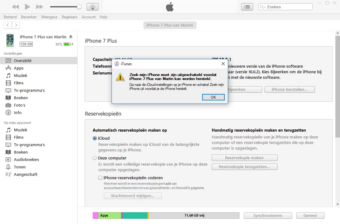340x224 pixels.
Task: Open the AirPlay output icon
Action: 93,7
